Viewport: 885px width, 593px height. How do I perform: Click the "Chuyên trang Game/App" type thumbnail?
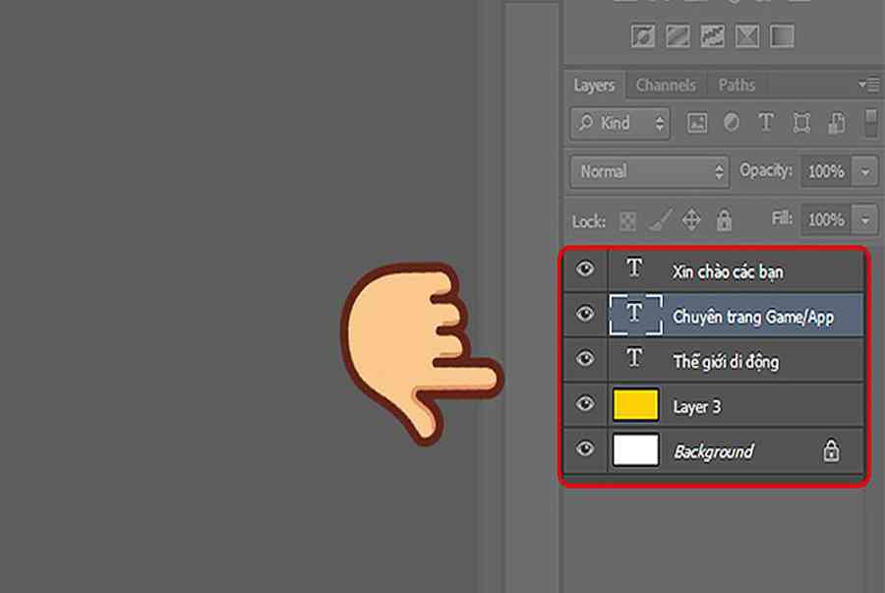[635, 314]
